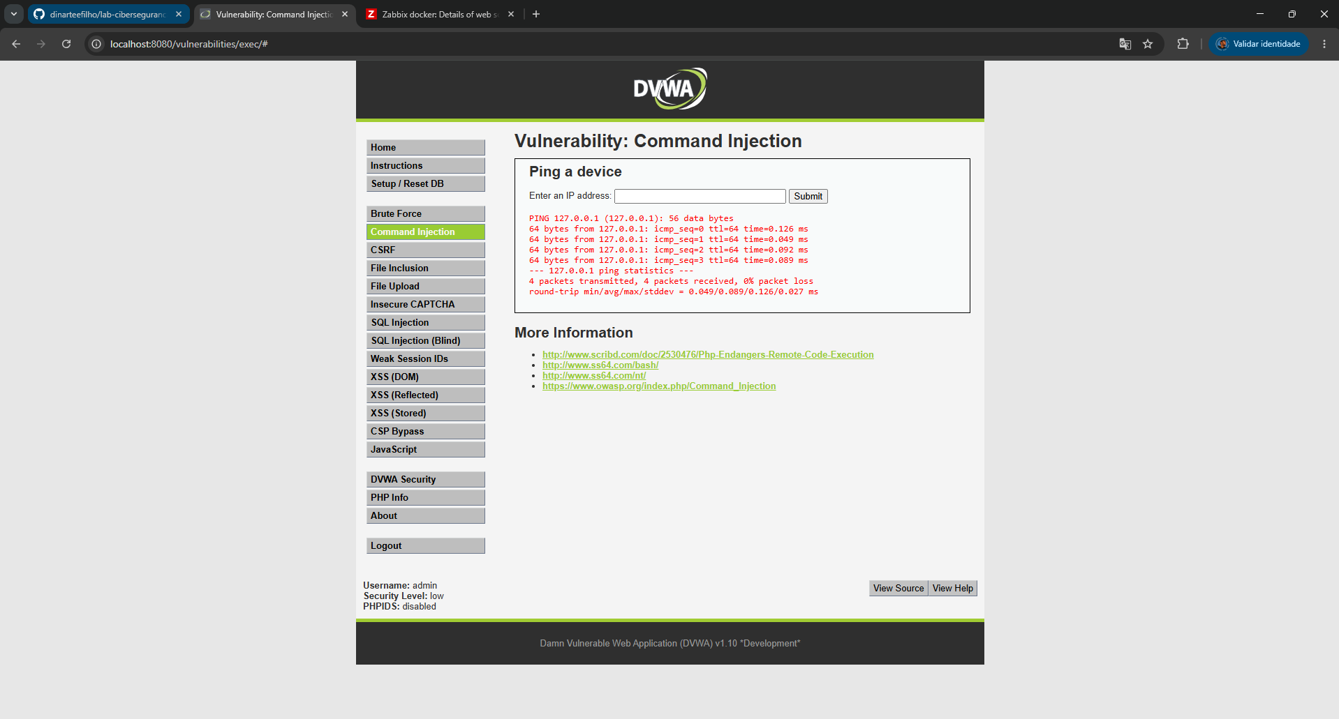Open the XSS (Reflected) page

click(x=426, y=395)
